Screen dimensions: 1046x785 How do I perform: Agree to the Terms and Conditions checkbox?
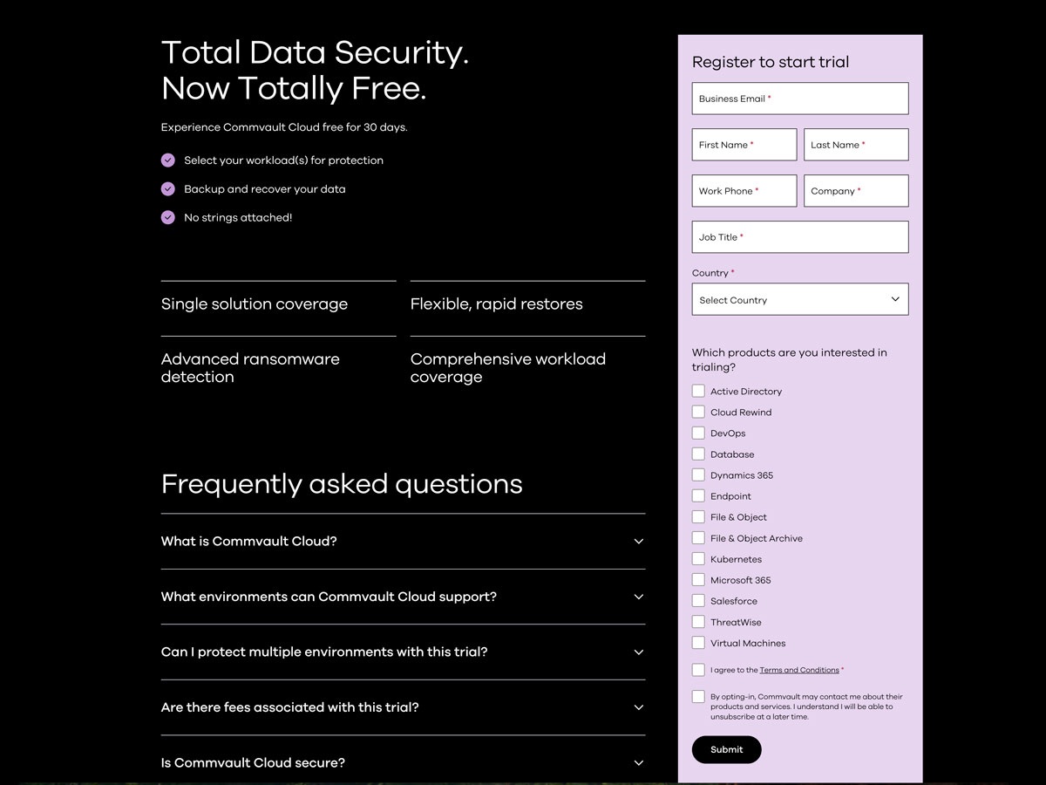[x=698, y=670]
